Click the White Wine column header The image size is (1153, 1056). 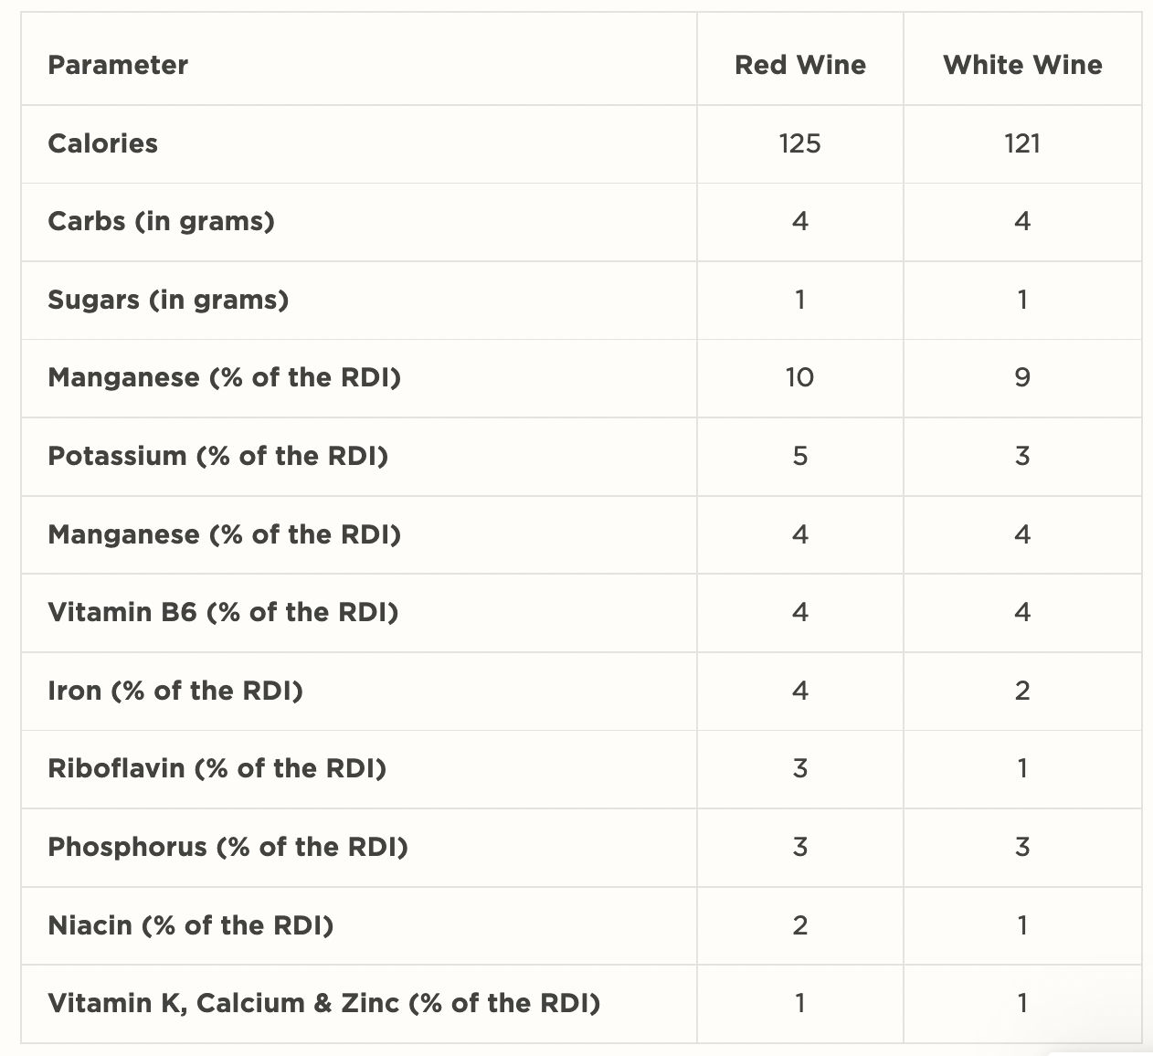click(x=1022, y=65)
